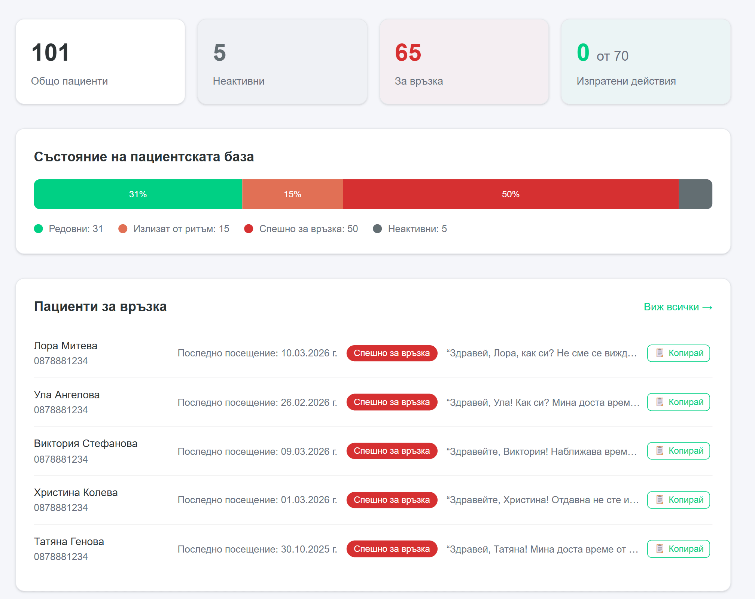Click clipboard icon in Татяна Генова's Копирай button
The image size is (755, 599).
[660, 549]
